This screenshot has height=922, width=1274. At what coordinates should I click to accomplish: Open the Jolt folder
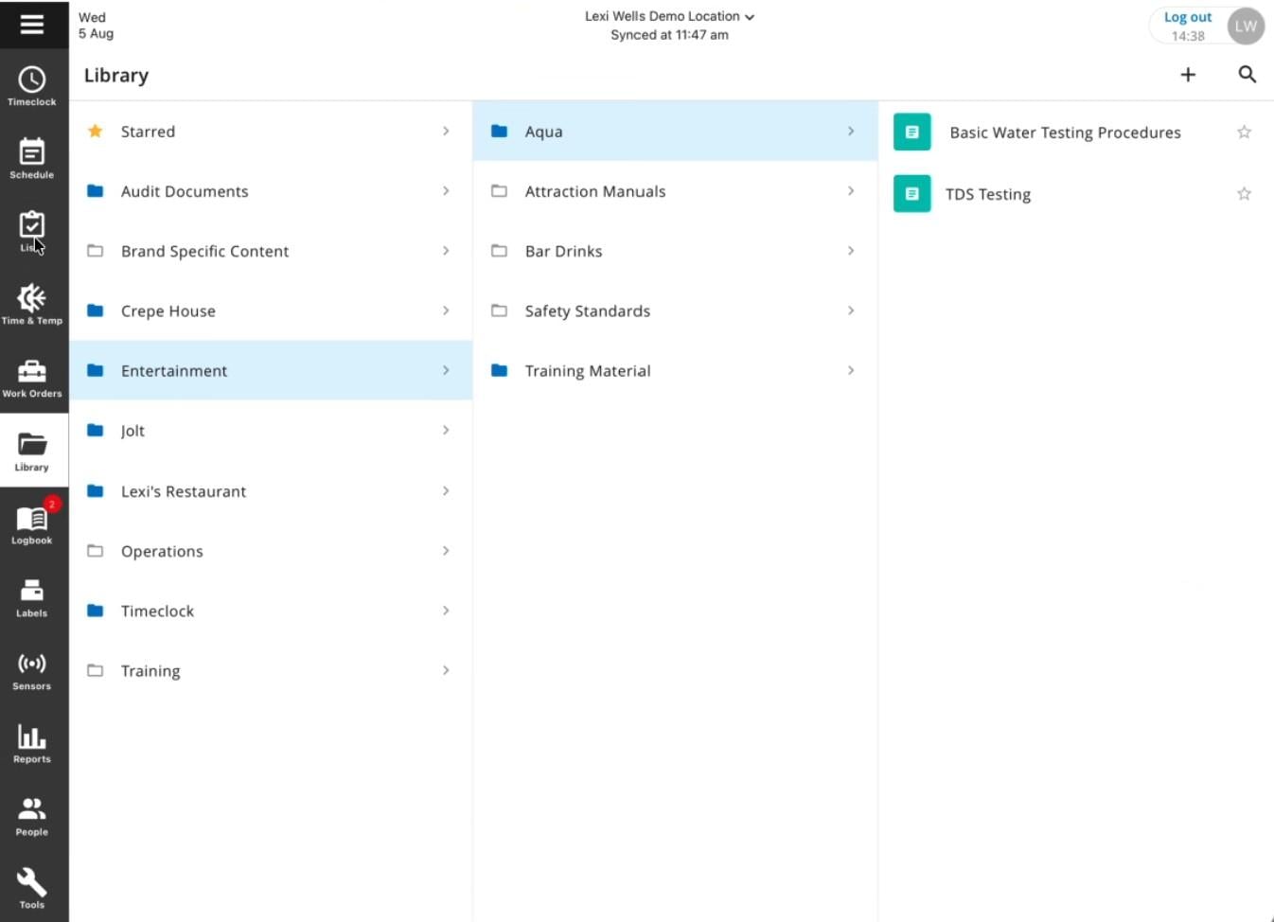click(271, 431)
